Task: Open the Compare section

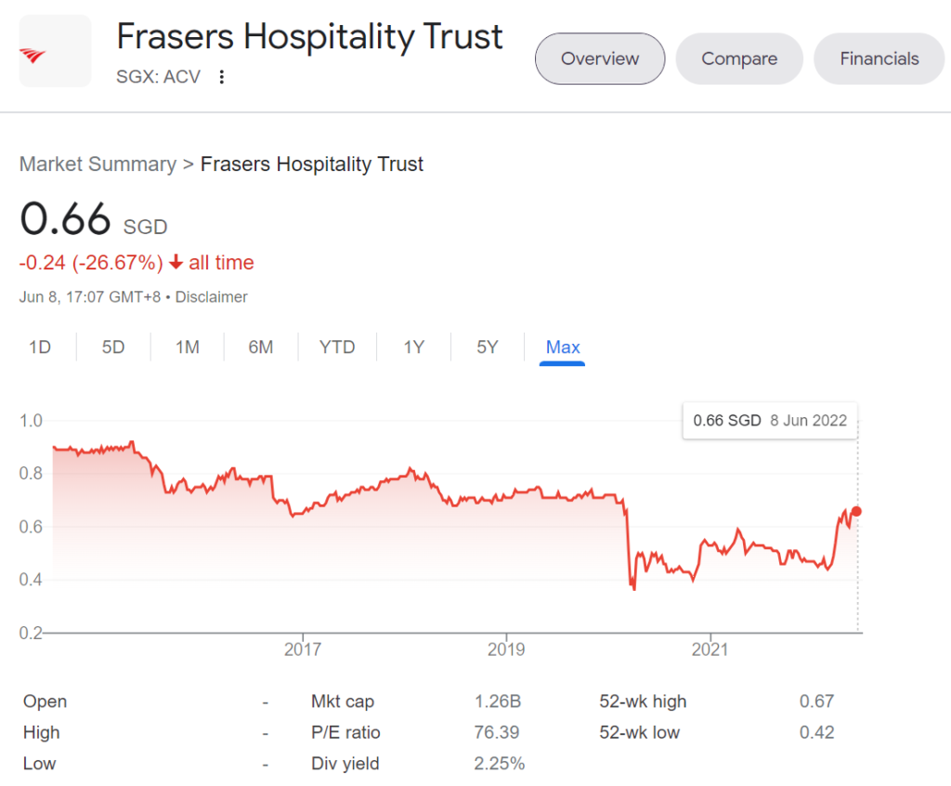Action: pos(739,59)
